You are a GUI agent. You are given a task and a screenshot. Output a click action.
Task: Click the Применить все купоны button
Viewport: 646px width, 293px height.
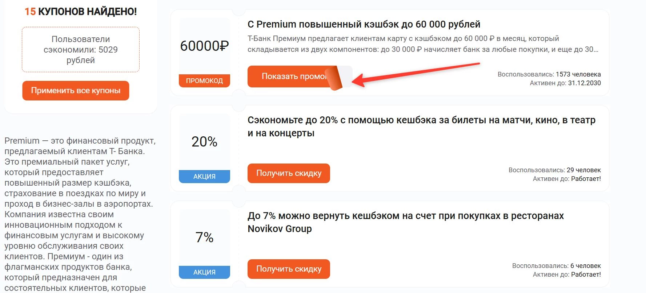[75, 91]
